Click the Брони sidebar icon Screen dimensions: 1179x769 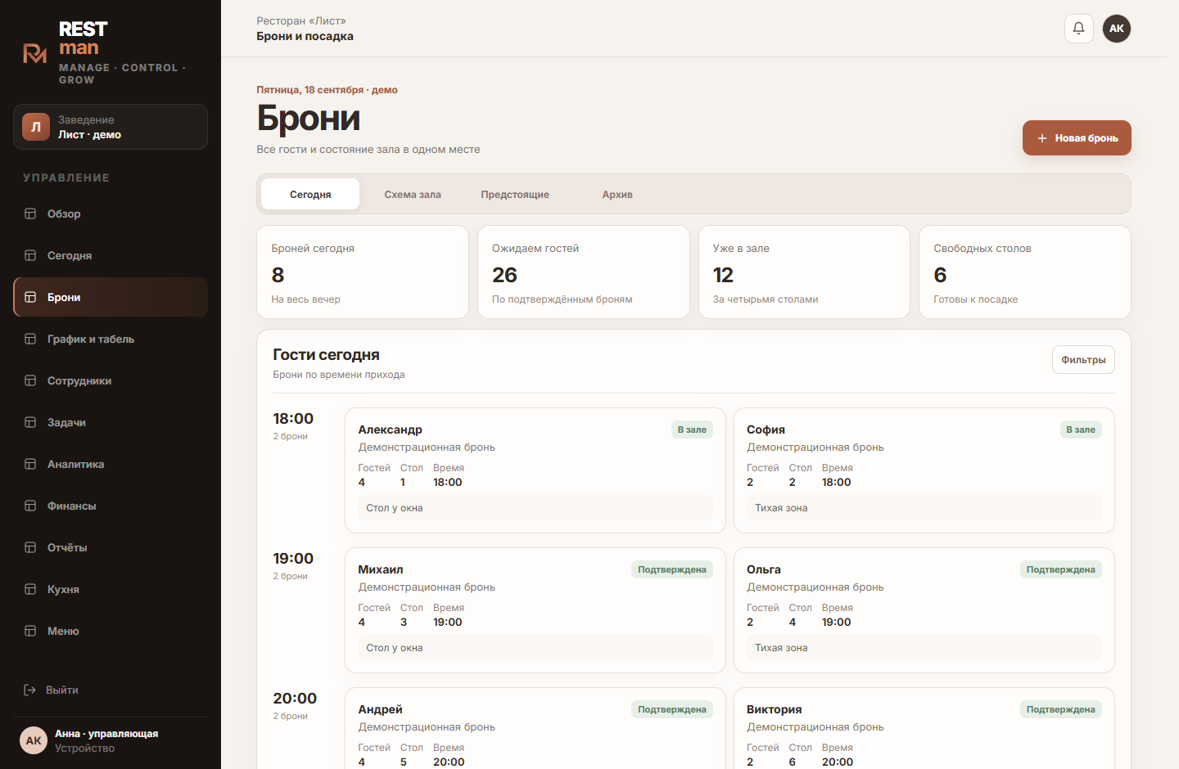click(30, 297)
